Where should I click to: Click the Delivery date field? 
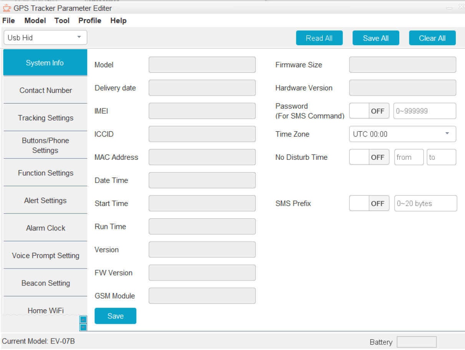pyautogui.click(x=202, y=88)
